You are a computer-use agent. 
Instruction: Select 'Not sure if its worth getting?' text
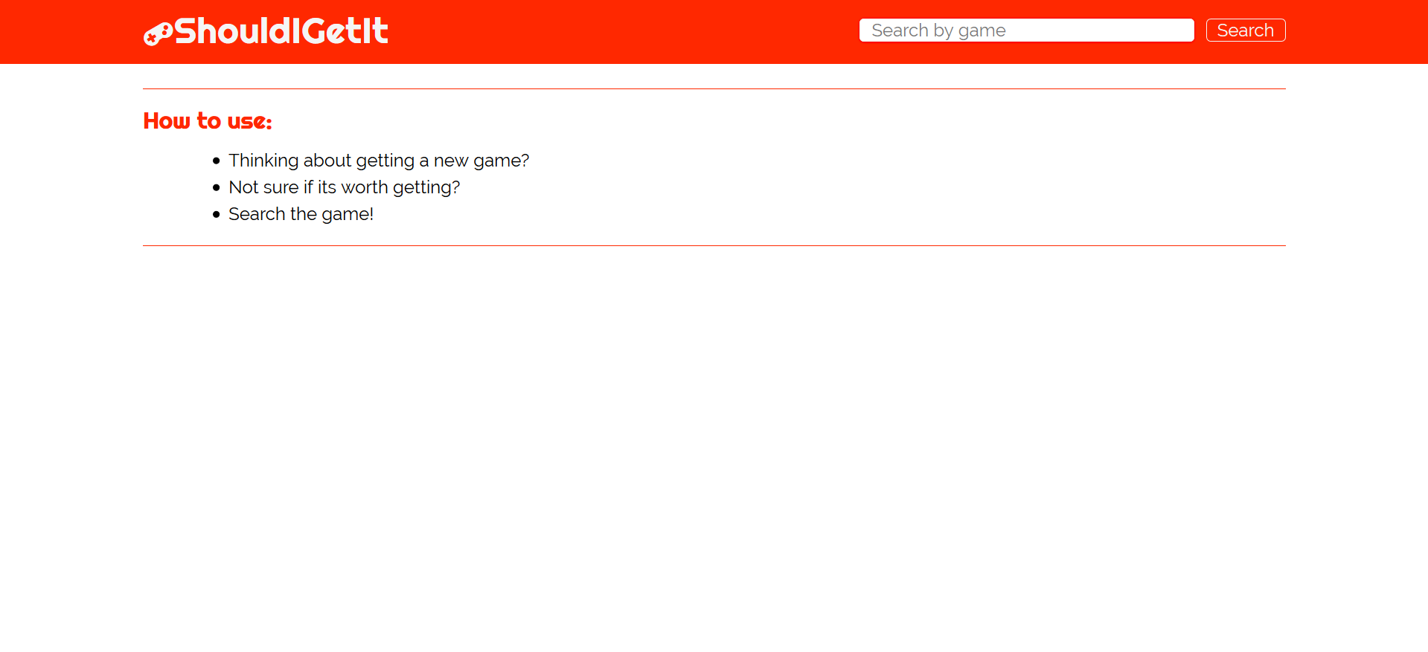click(344, 187)
